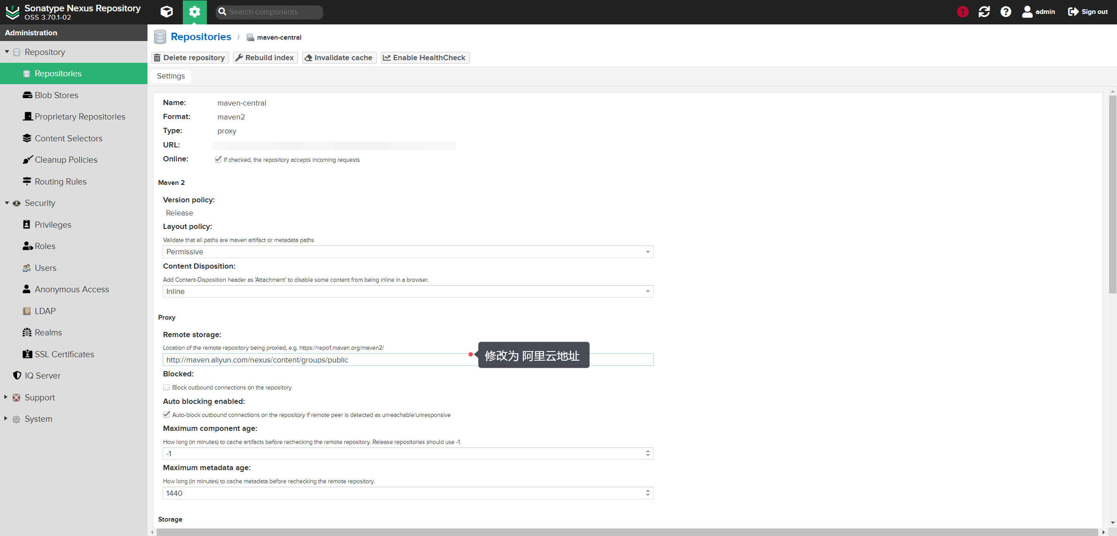Click the Search components field
Screen dimensions: 1117x536
click(x=269, y=12)
